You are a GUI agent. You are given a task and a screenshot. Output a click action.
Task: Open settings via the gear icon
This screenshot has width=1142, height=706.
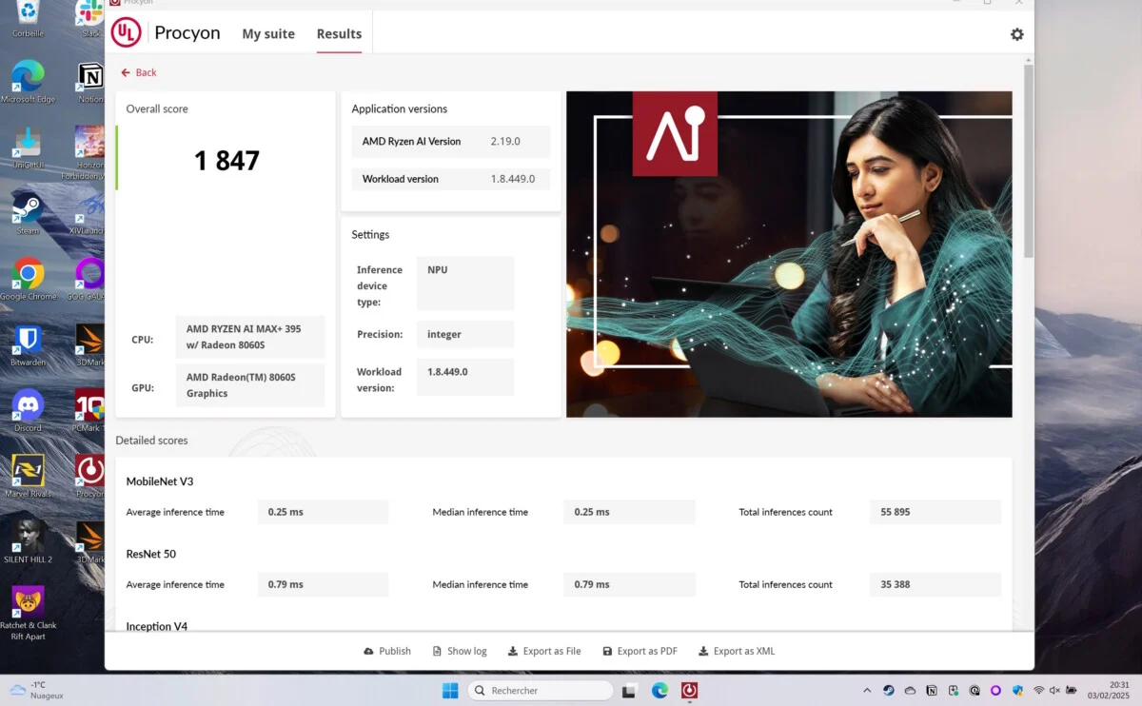tap(1016, 33)
